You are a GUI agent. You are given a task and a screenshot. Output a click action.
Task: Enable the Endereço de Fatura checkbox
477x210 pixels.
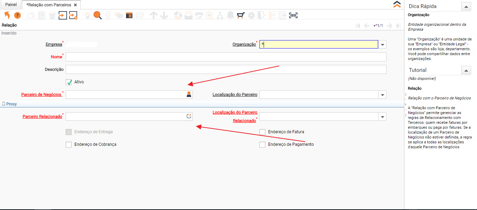click(x=263, y=132)
